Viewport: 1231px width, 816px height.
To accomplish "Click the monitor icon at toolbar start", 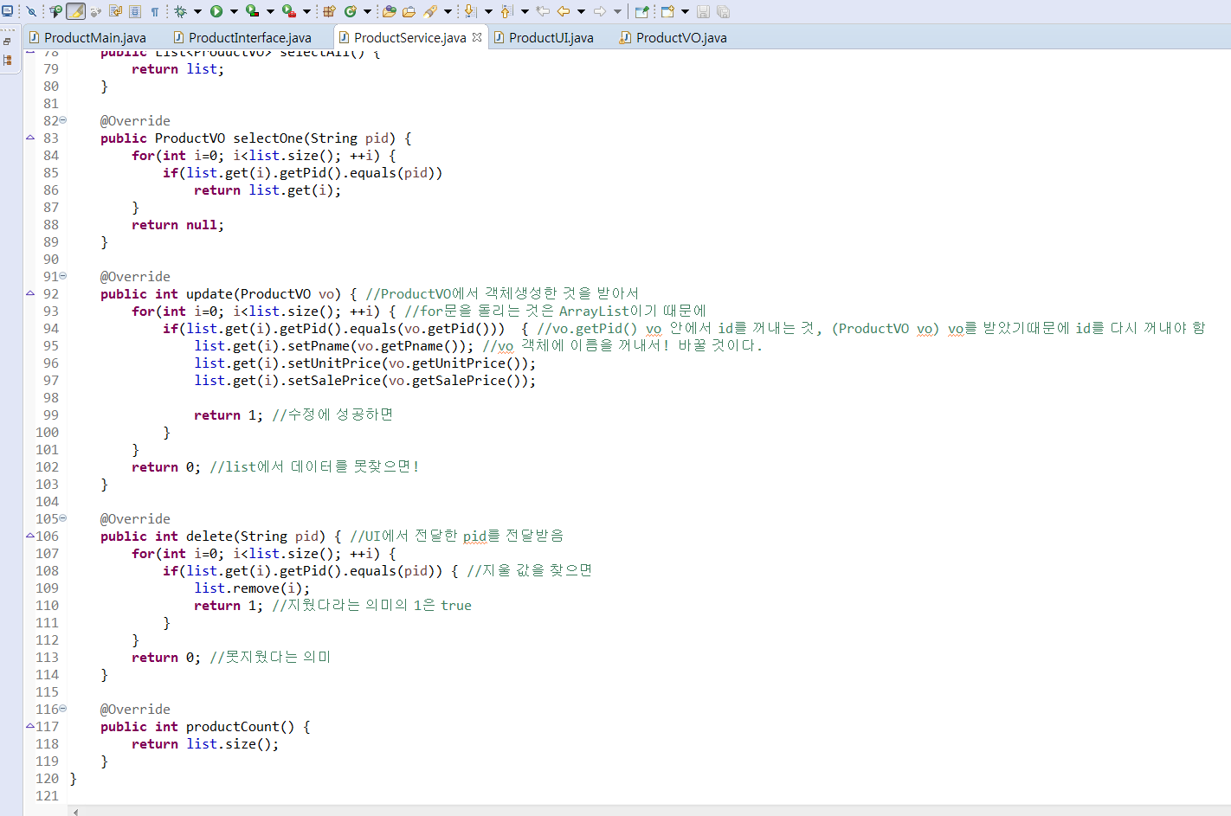I will (x=8, y=11).
